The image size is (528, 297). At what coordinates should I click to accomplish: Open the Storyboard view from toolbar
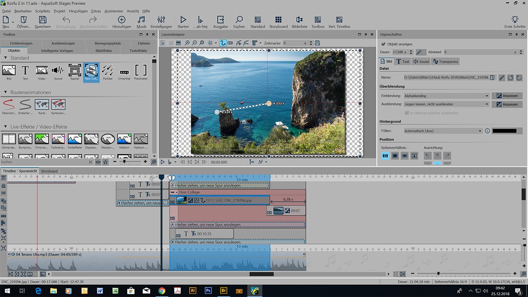click(278, 22)
